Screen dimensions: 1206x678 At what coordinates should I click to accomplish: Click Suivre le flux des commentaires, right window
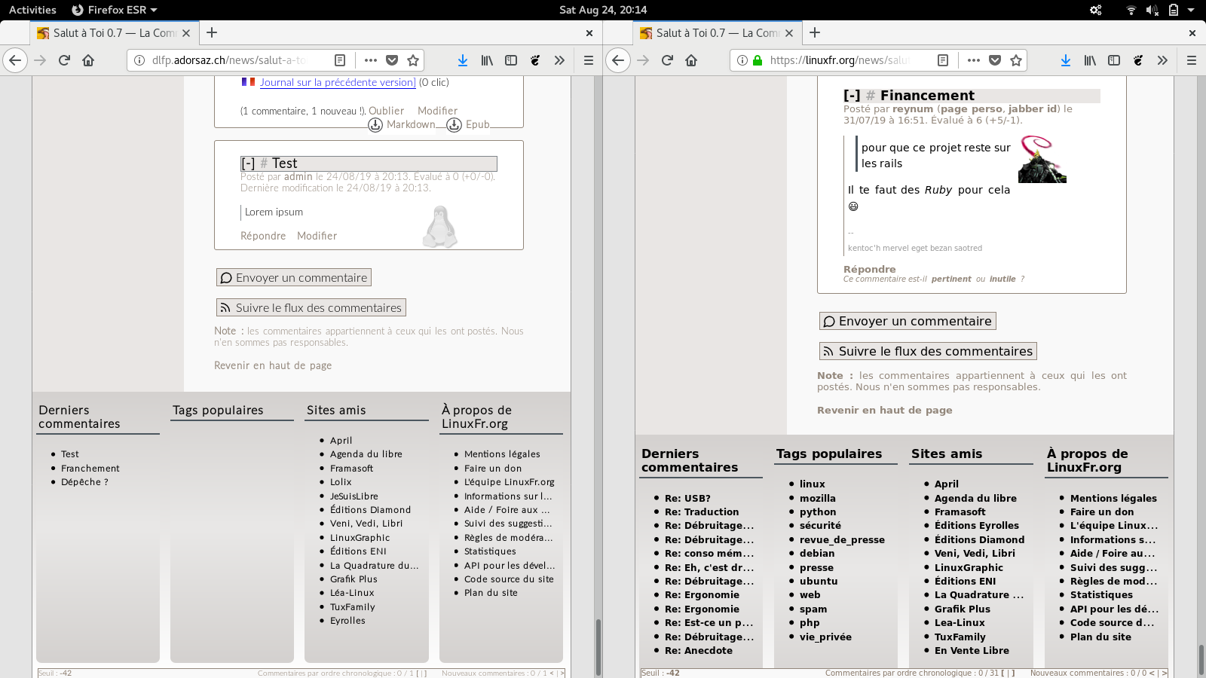point(928,351)
